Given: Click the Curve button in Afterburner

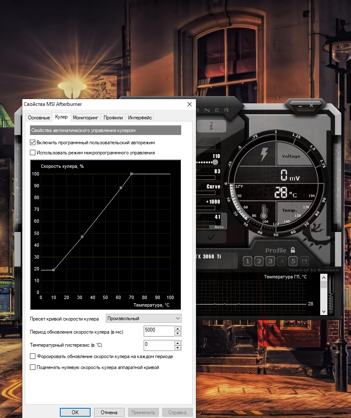Looking at the screenshot, I should 213,186.
